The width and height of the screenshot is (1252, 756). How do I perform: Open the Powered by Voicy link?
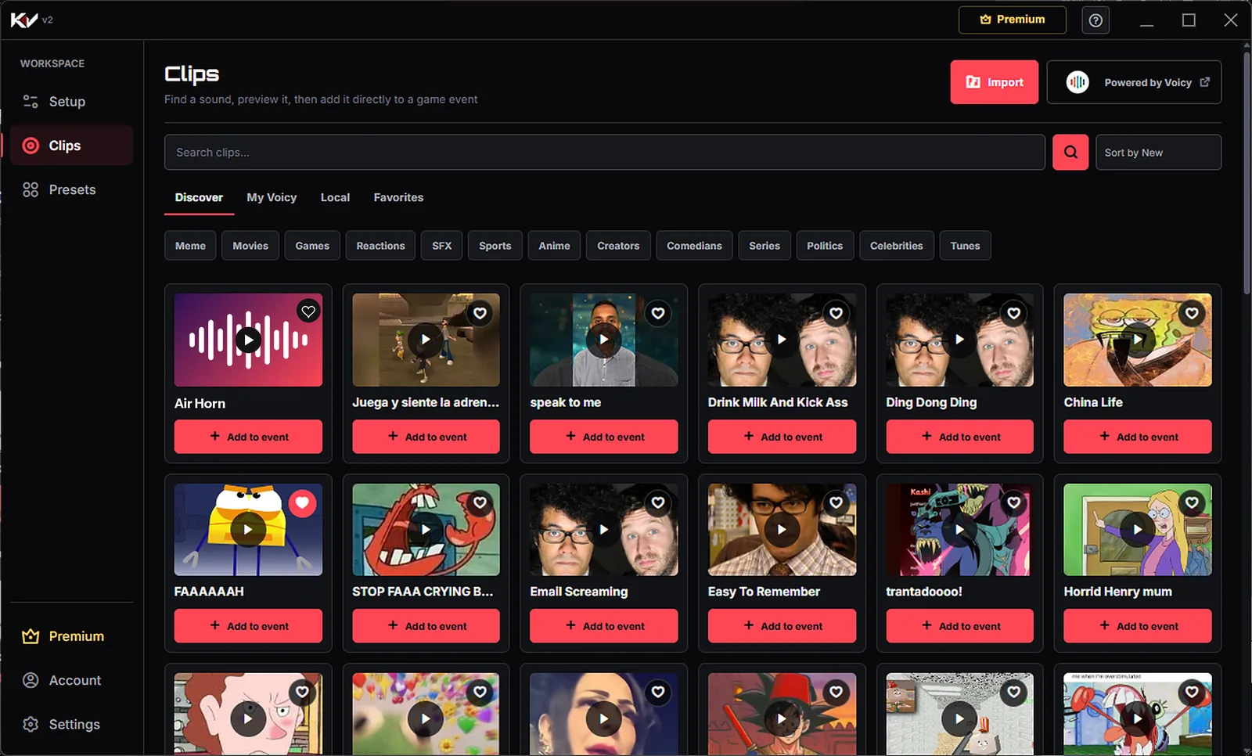point(1134,82)
